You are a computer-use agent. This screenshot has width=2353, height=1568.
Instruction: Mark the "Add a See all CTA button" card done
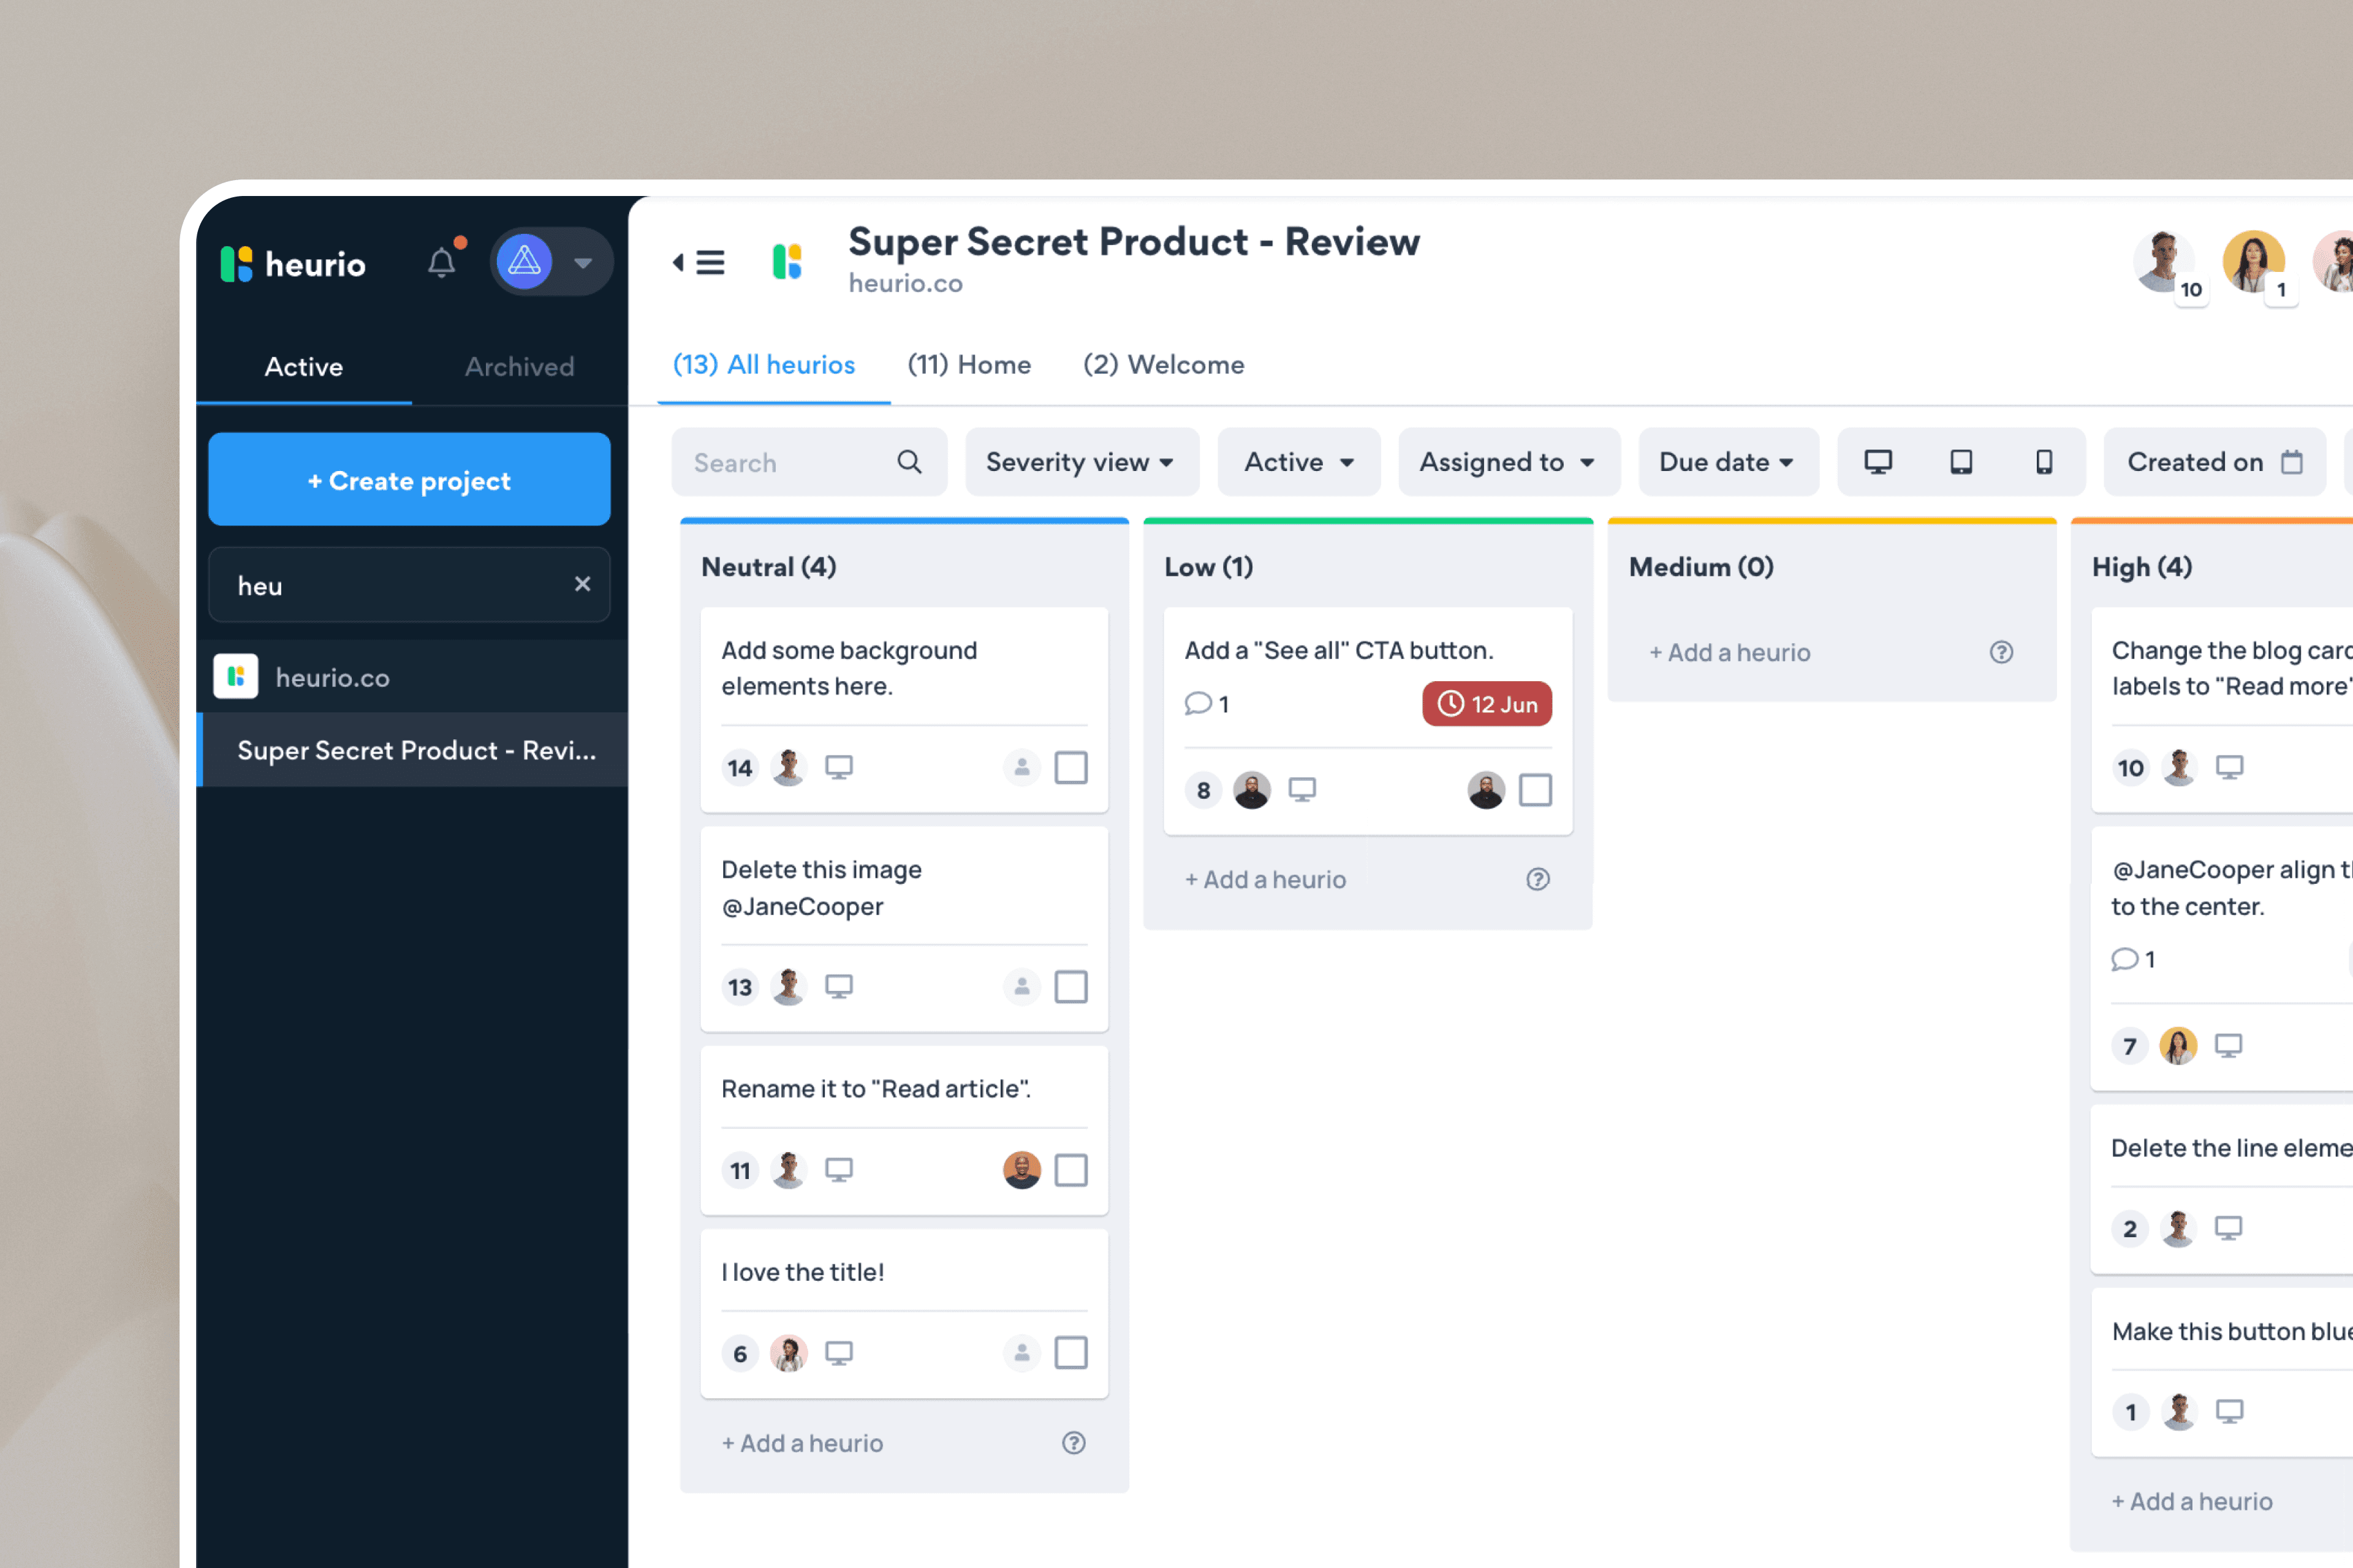pyautogui.click(x=1534, y=790)
